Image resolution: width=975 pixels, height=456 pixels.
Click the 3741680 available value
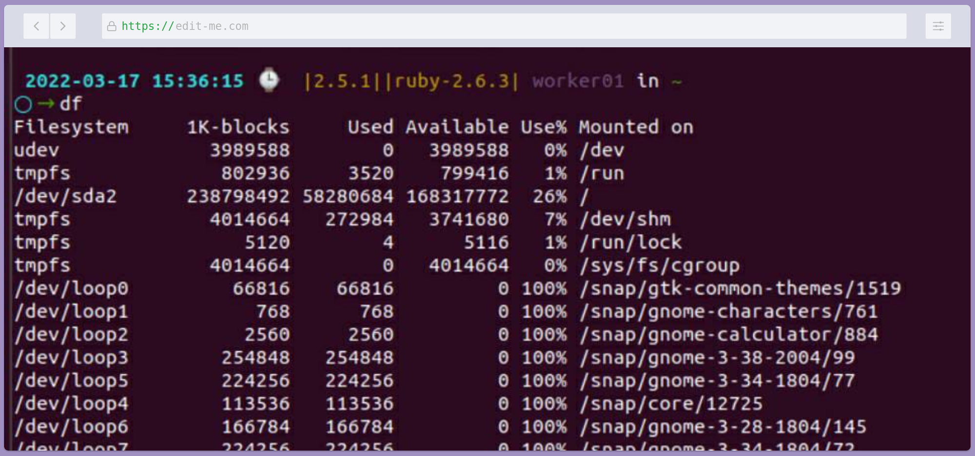(x=469, y=219)
